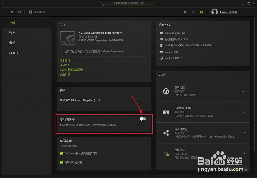257x178 pixels.
Task: Click the 桌面通知 section heading
Action: [x=66, y=141]
